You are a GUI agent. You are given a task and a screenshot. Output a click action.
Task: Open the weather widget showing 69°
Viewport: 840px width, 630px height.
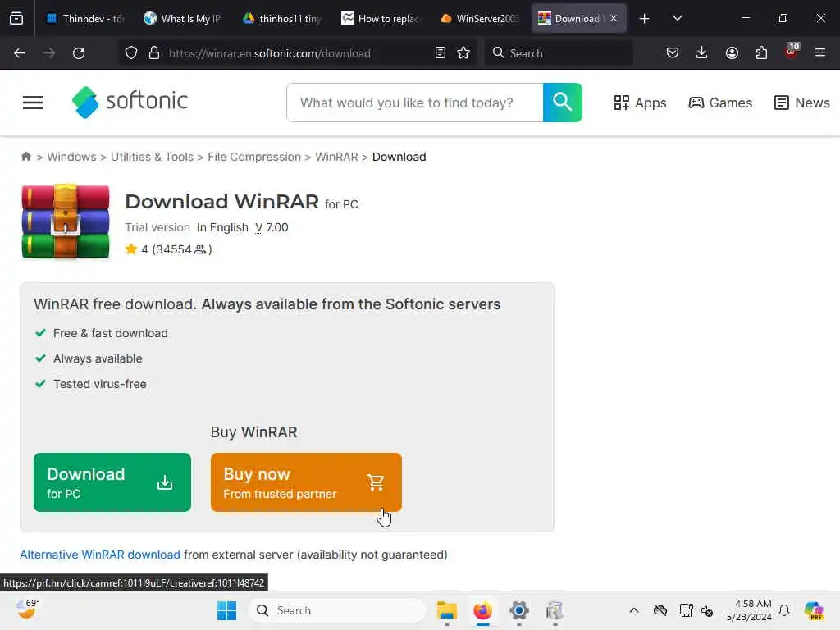27,609
